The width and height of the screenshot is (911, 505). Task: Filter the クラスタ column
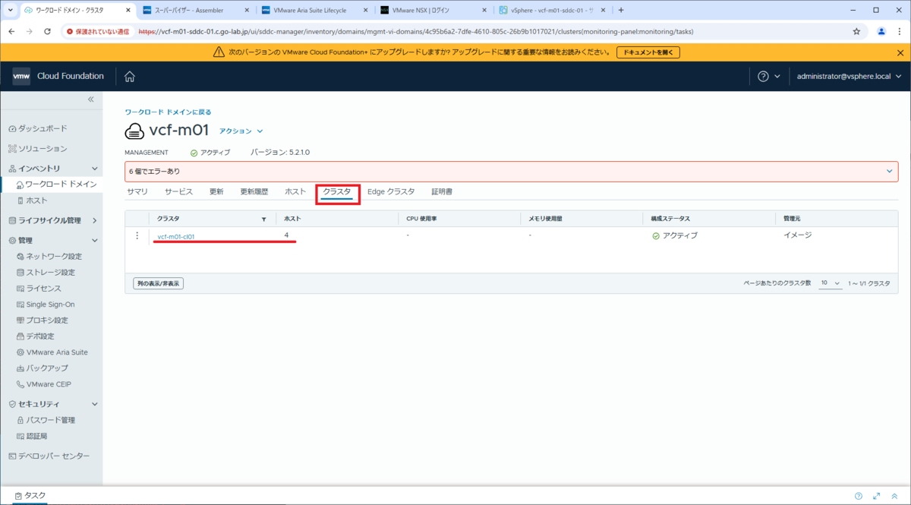pos(264,219)
